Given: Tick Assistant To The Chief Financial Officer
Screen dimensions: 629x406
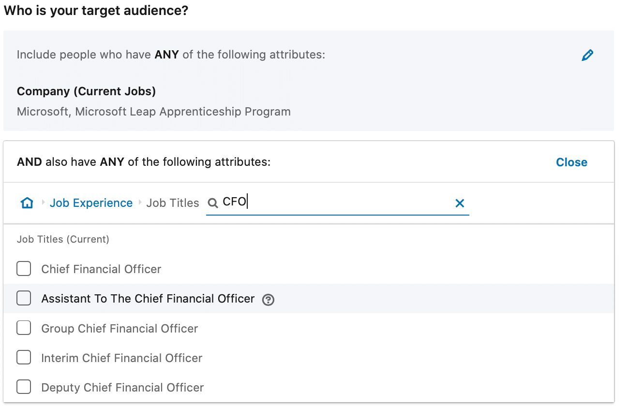Looking at the screenshot, I should pyautogui.click(x=24, y=298).
